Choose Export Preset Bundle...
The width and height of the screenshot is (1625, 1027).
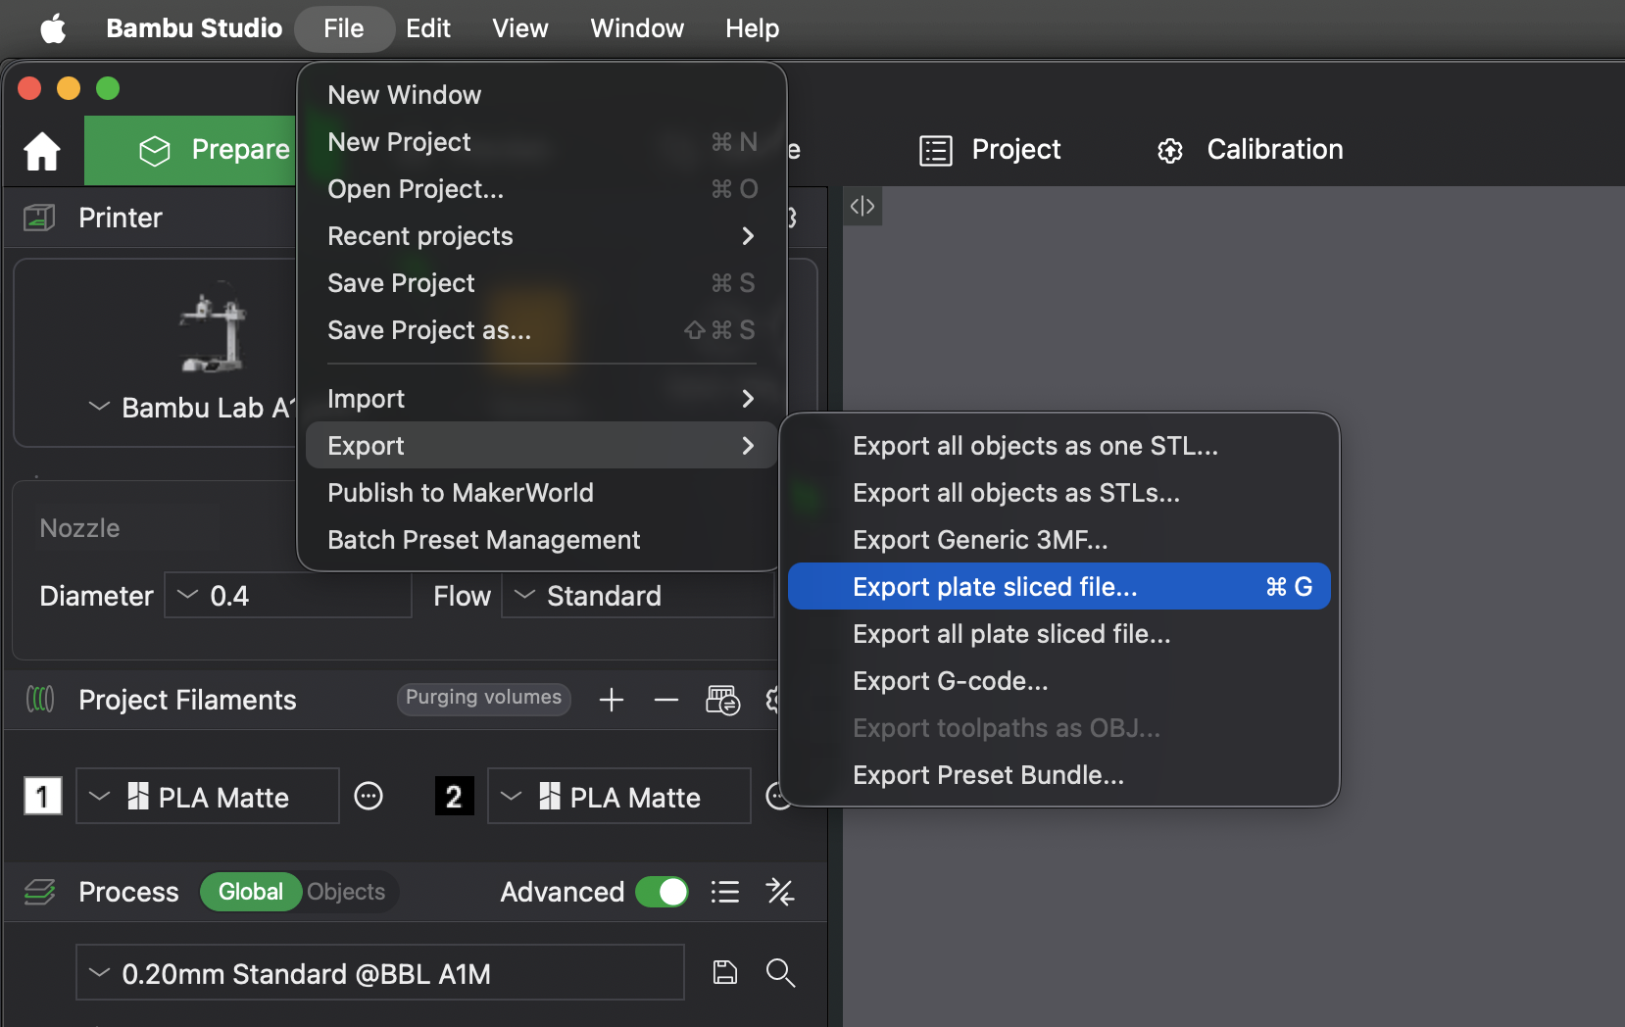pyautogui.click(x=1059, y=775)
